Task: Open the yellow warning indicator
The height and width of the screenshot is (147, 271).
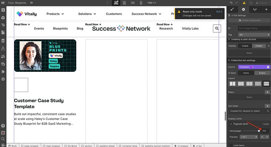Action: [x=244, y=3]
